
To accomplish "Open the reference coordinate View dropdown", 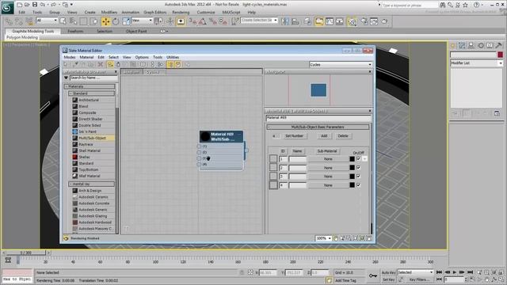I will pyautogui.click(x=142, y=21).
